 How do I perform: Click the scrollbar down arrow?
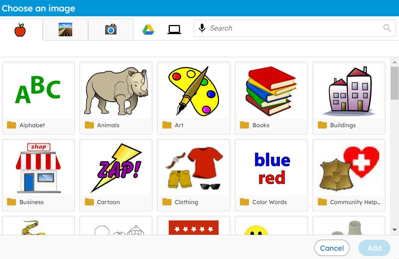[x=395, y=230]
